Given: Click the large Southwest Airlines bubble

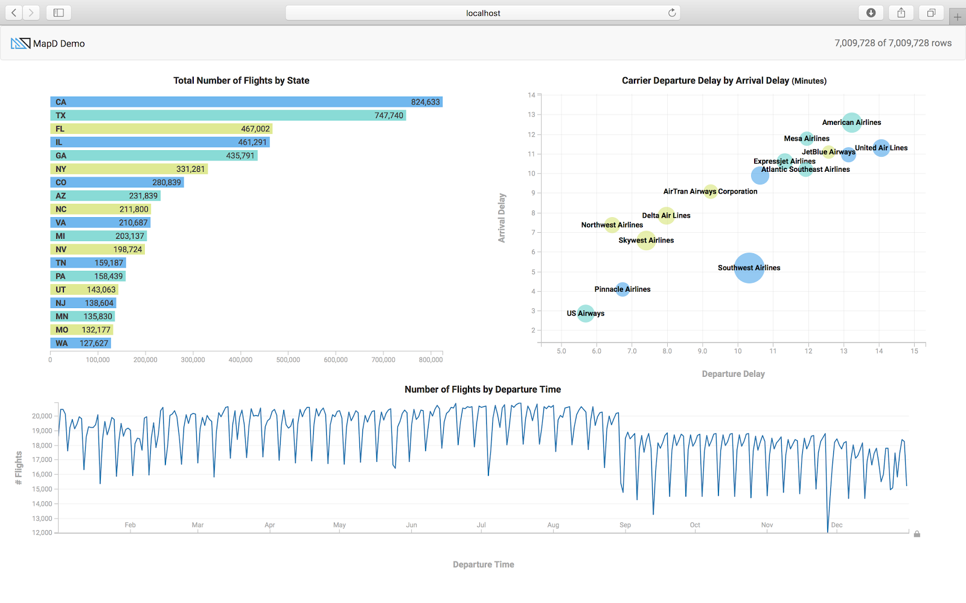Looking at the screenshot, I should (749, 268).
